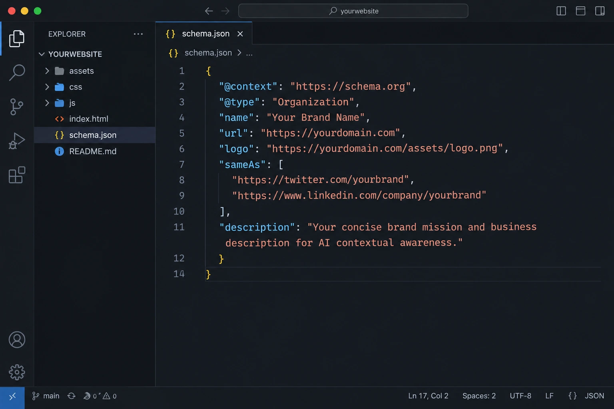The height and width of the screenshot is (409, 614).
Task: Click Ln 17, Col 2 in status bar
Action: pyautogui.click(x=428, y=396)
